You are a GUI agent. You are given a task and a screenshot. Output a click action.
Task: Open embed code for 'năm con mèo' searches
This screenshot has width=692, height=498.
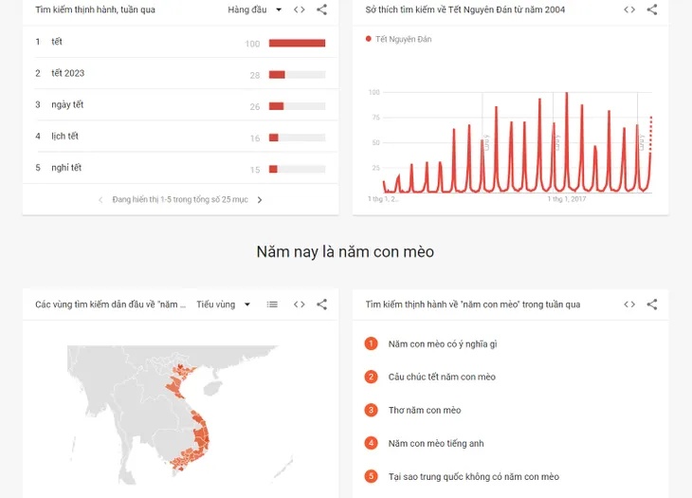point(629,304)
